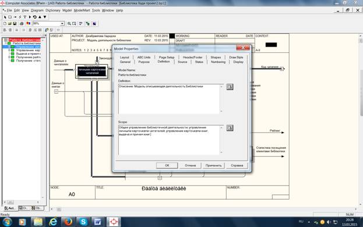Click the spell check icon
363x227 pixels.
(81, 24)
